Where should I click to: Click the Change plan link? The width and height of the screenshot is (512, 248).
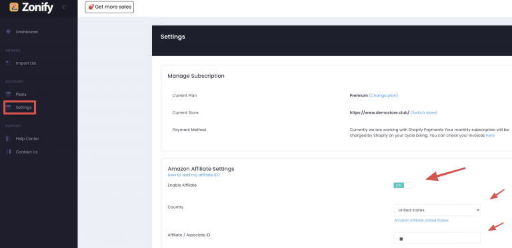(383, 95)
